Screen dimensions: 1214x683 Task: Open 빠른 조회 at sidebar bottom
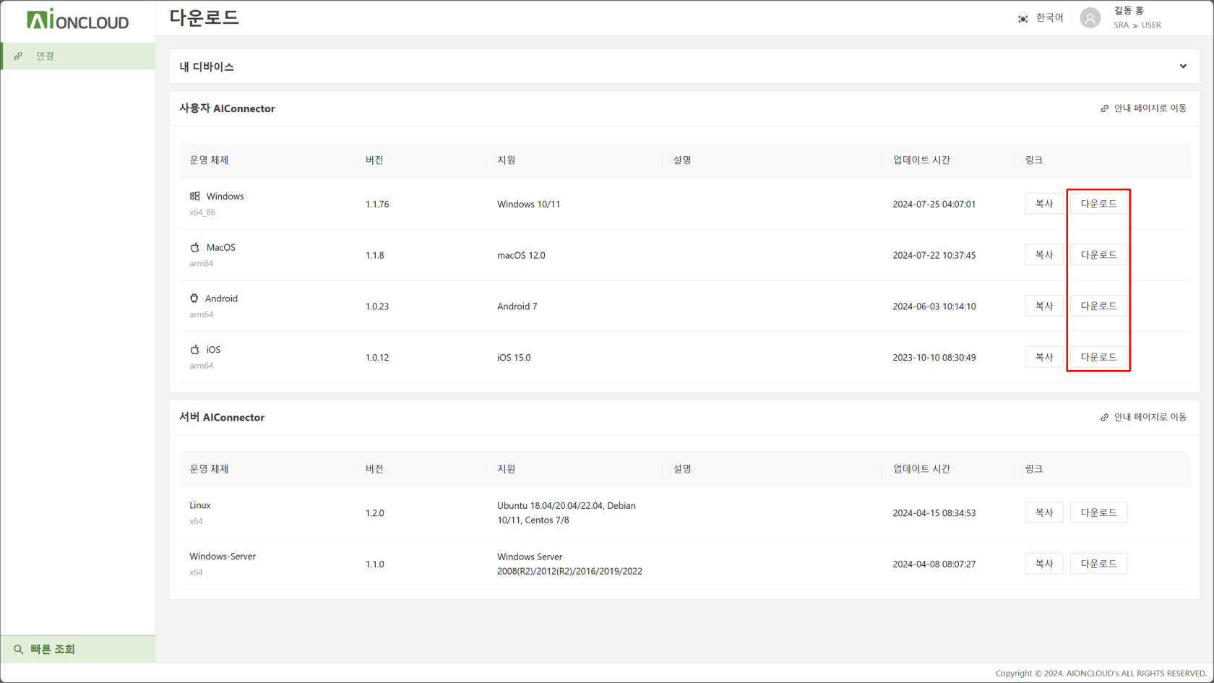click(x=53, y=650)
